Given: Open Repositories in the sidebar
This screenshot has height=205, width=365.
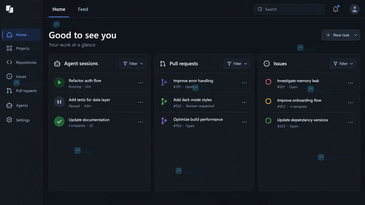Looking at the screenshot, I should coord(21,62).
